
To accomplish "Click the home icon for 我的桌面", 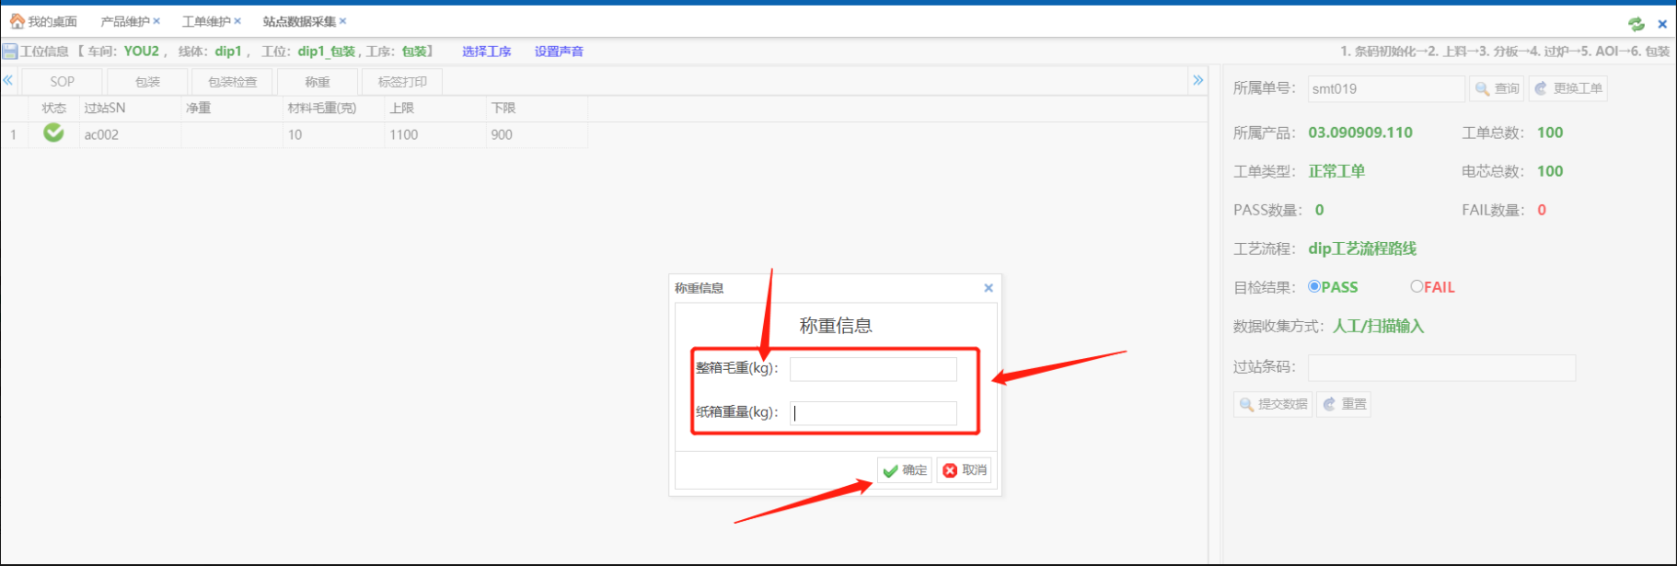I will 17,21.
